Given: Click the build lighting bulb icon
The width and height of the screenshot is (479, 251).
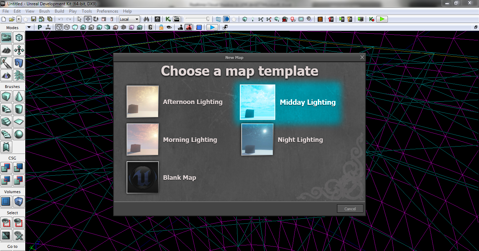Looking at the screenshot, I should point(252,19).
